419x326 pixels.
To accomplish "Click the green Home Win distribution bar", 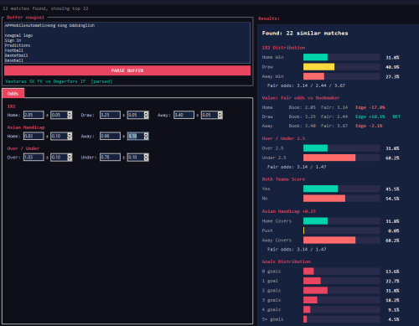I will tap(315, 57).
